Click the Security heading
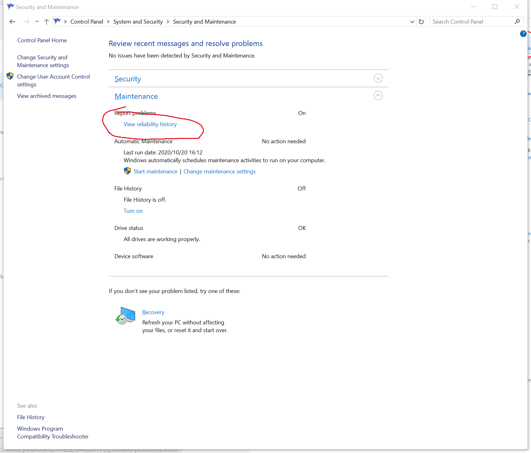This screenshot has width=531, height=453. tap(128, 79)
